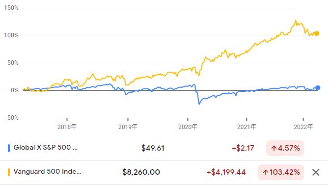The image size is (331, 186).
Task: Click the yellow Vanguard color indicator bar
Action: [x=9, y=172]
